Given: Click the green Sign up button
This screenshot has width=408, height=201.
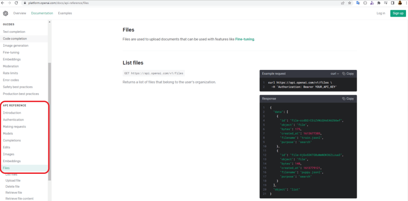Looking at the screenshot, I should (398, 13).
